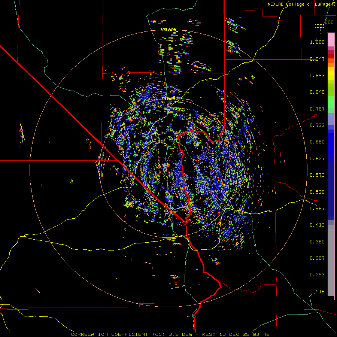Click the 0.627 legend value

[317, 159]
